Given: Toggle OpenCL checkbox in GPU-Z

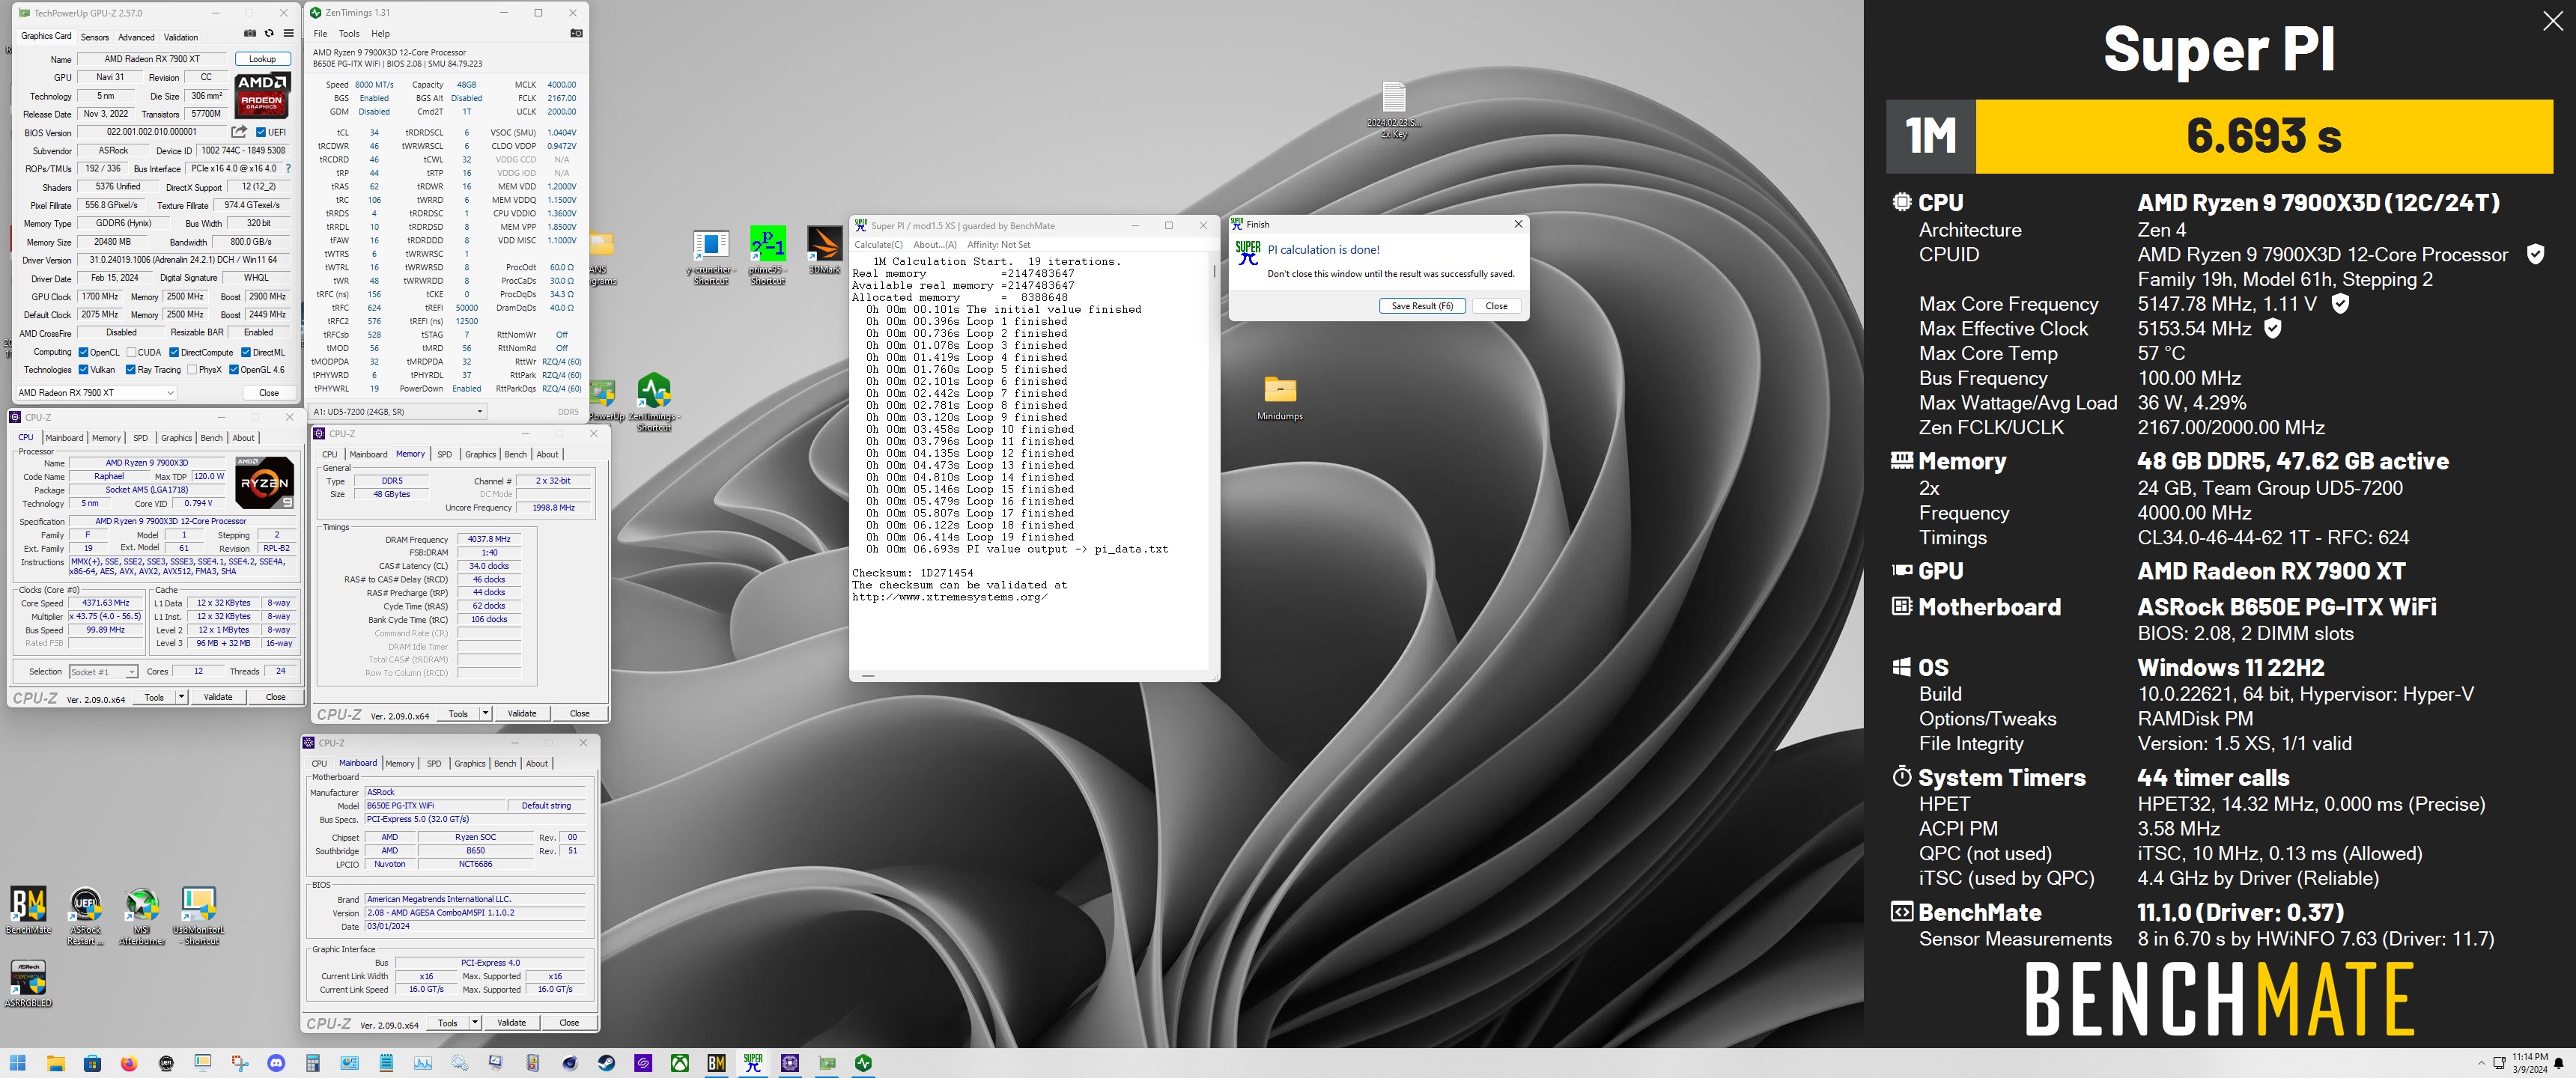Looking at the screenshot, I should tap(83, 352).
